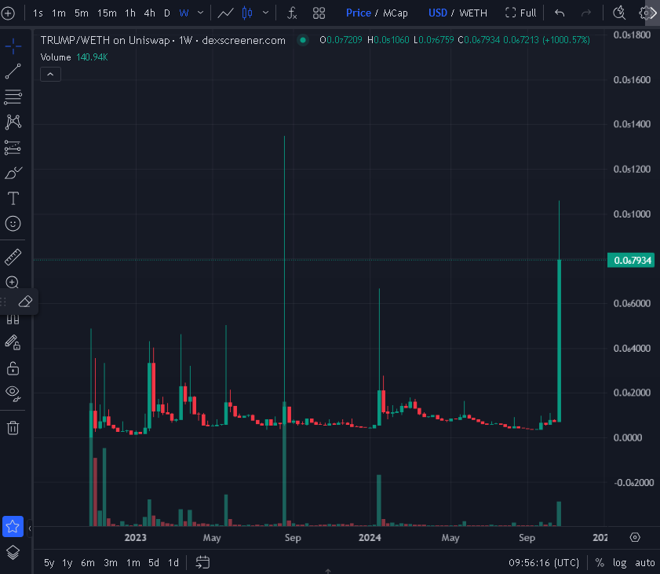The image size is (660, 574).
Task: Select USD denomination
Action: (x=438, y=13)
